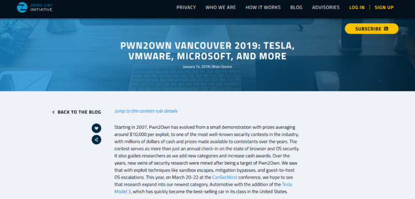Open the Blog nav item

(296, 7)
